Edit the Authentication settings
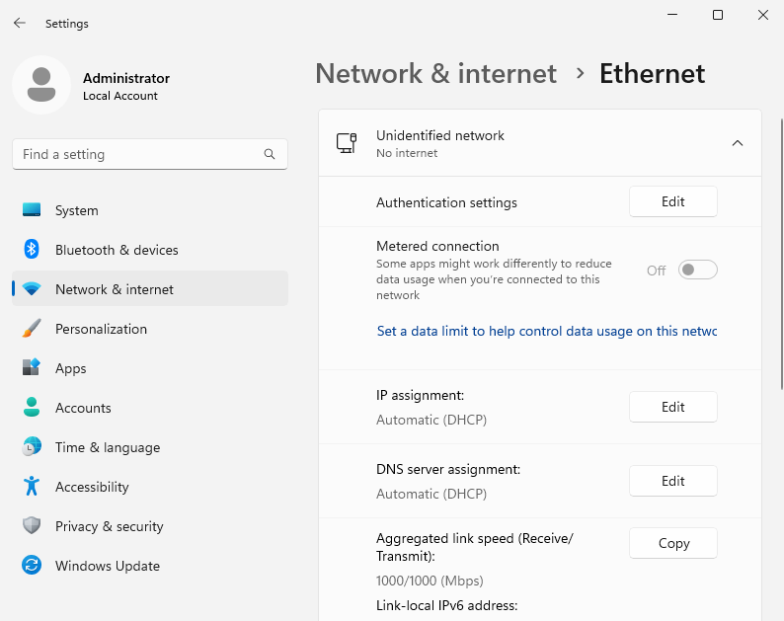Image resolution: width=784 pixels, height=621 pixels. tap(672, 201)
